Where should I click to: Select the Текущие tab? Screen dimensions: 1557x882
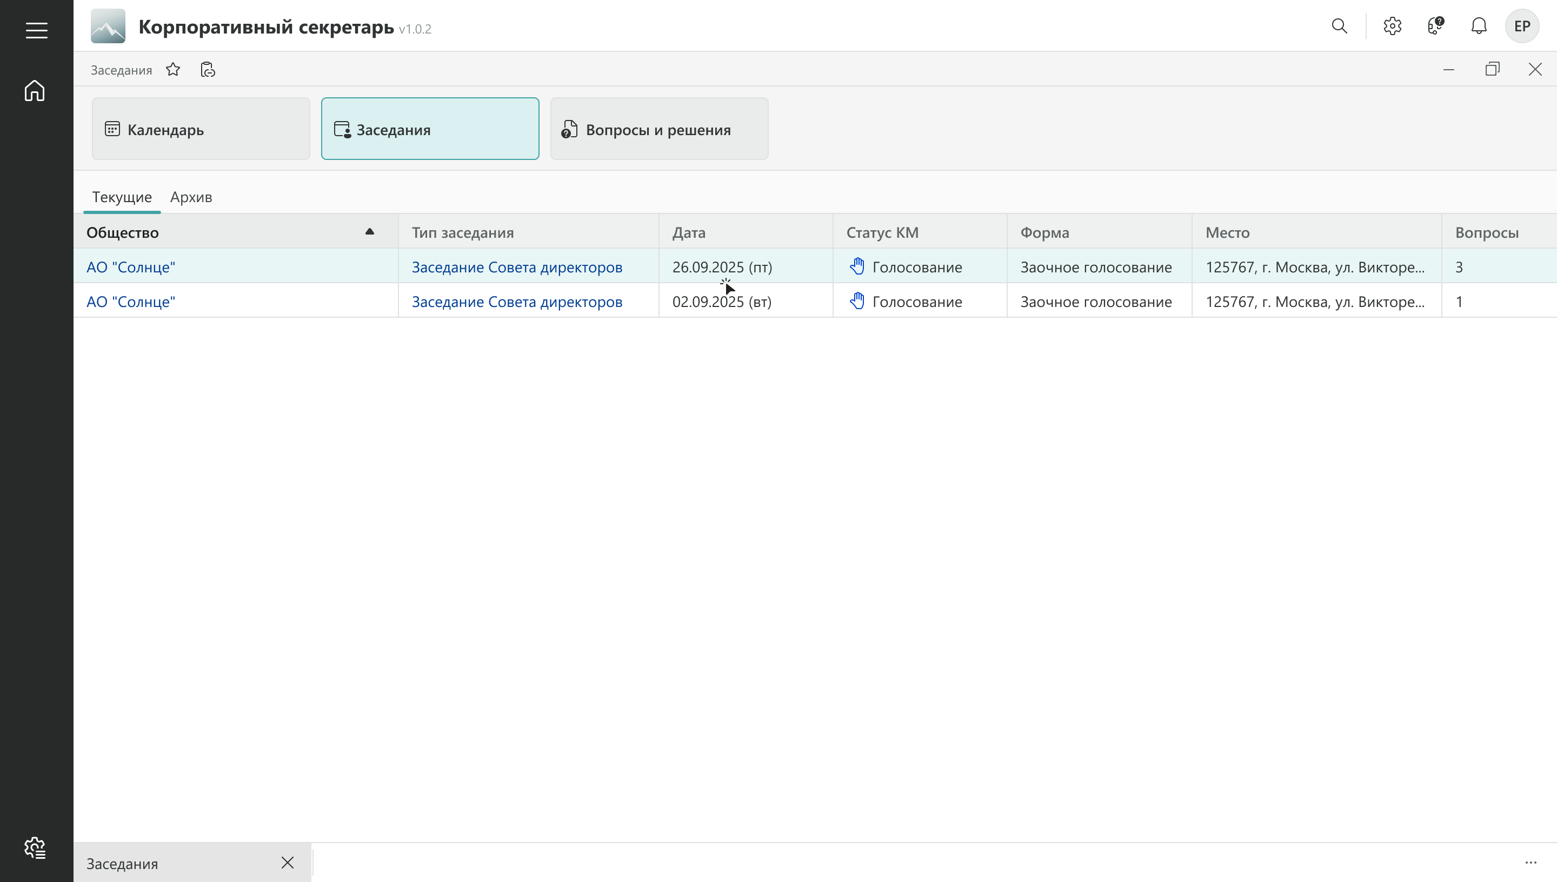click(122, 197)
